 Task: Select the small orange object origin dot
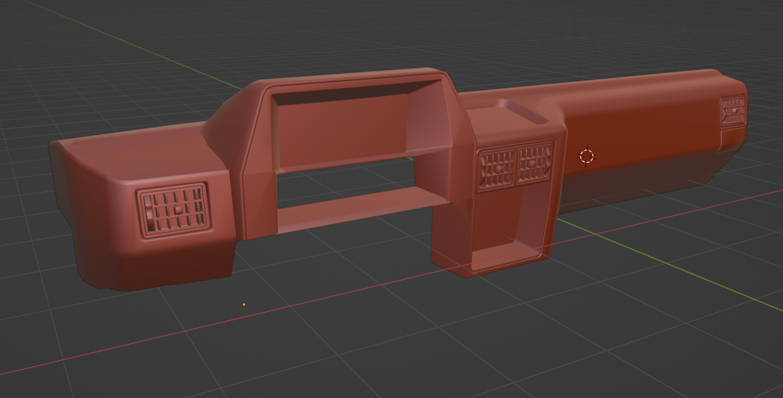tap(244, 304)
